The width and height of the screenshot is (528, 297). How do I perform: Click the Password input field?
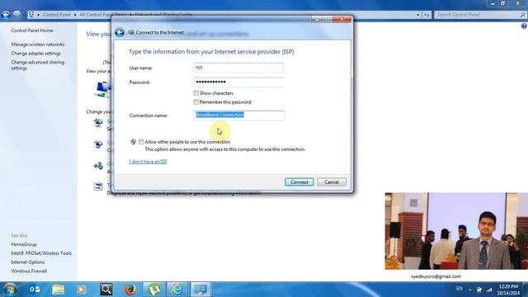coord(238,82)
